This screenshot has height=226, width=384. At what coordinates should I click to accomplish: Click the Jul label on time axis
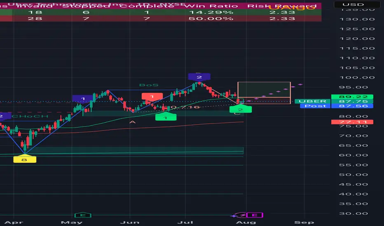pos(185,222)
